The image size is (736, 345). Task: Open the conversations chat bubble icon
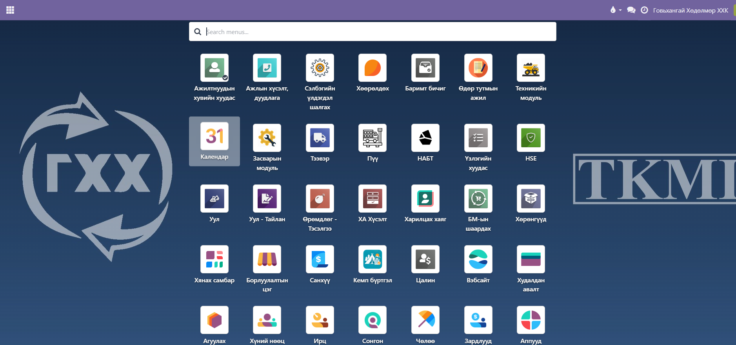click(x=631, y=10)
